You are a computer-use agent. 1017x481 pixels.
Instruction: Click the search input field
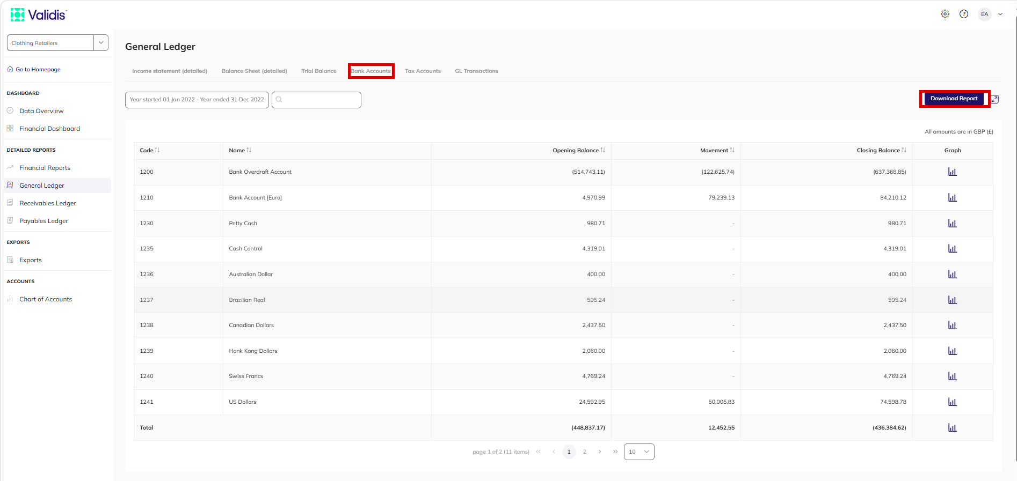[x=316, y=100]
